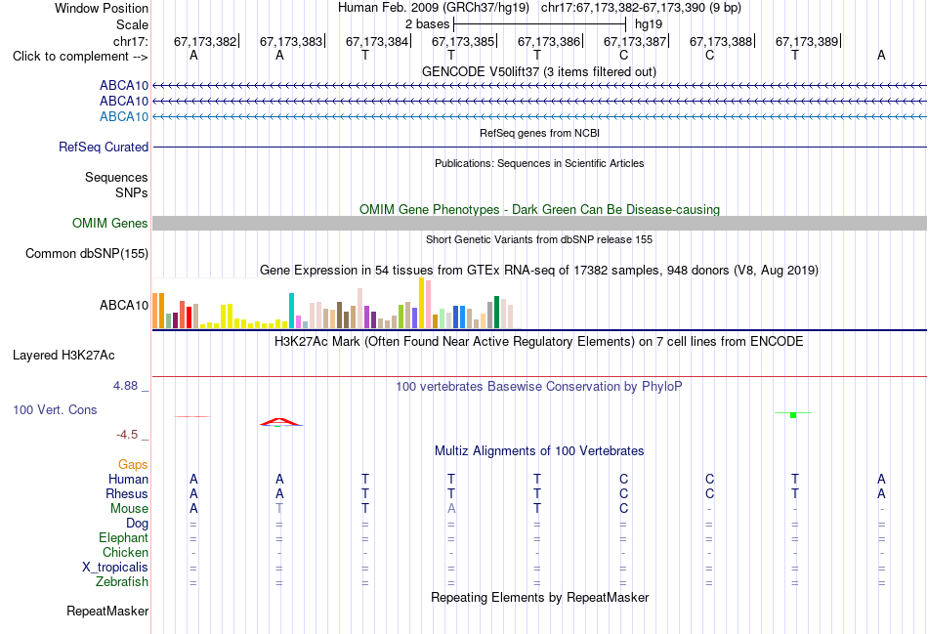Open the RepeatMasker track label

point(107,611)
